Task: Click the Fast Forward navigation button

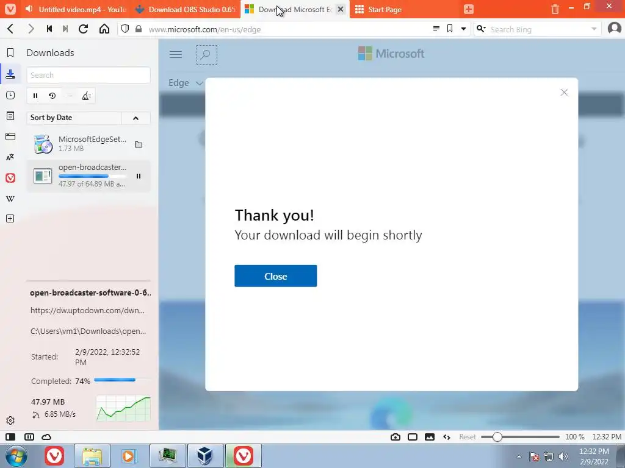Action: pos(65,29)
